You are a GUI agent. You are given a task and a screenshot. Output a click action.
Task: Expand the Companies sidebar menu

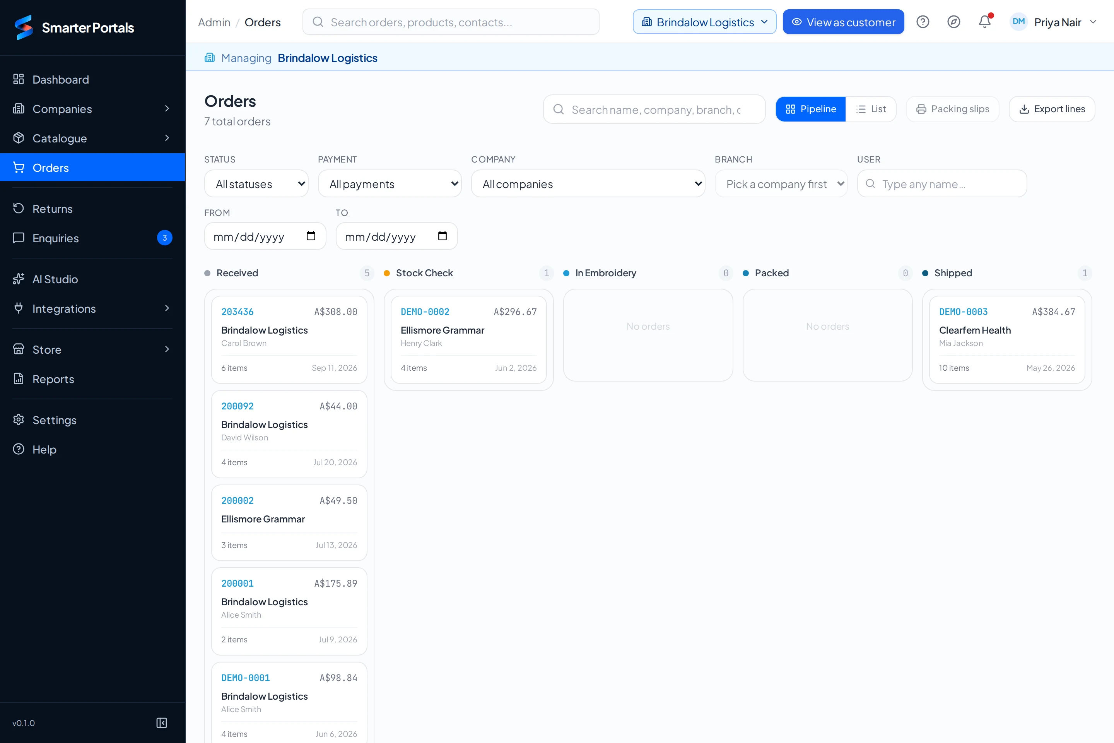pos(92,108)
